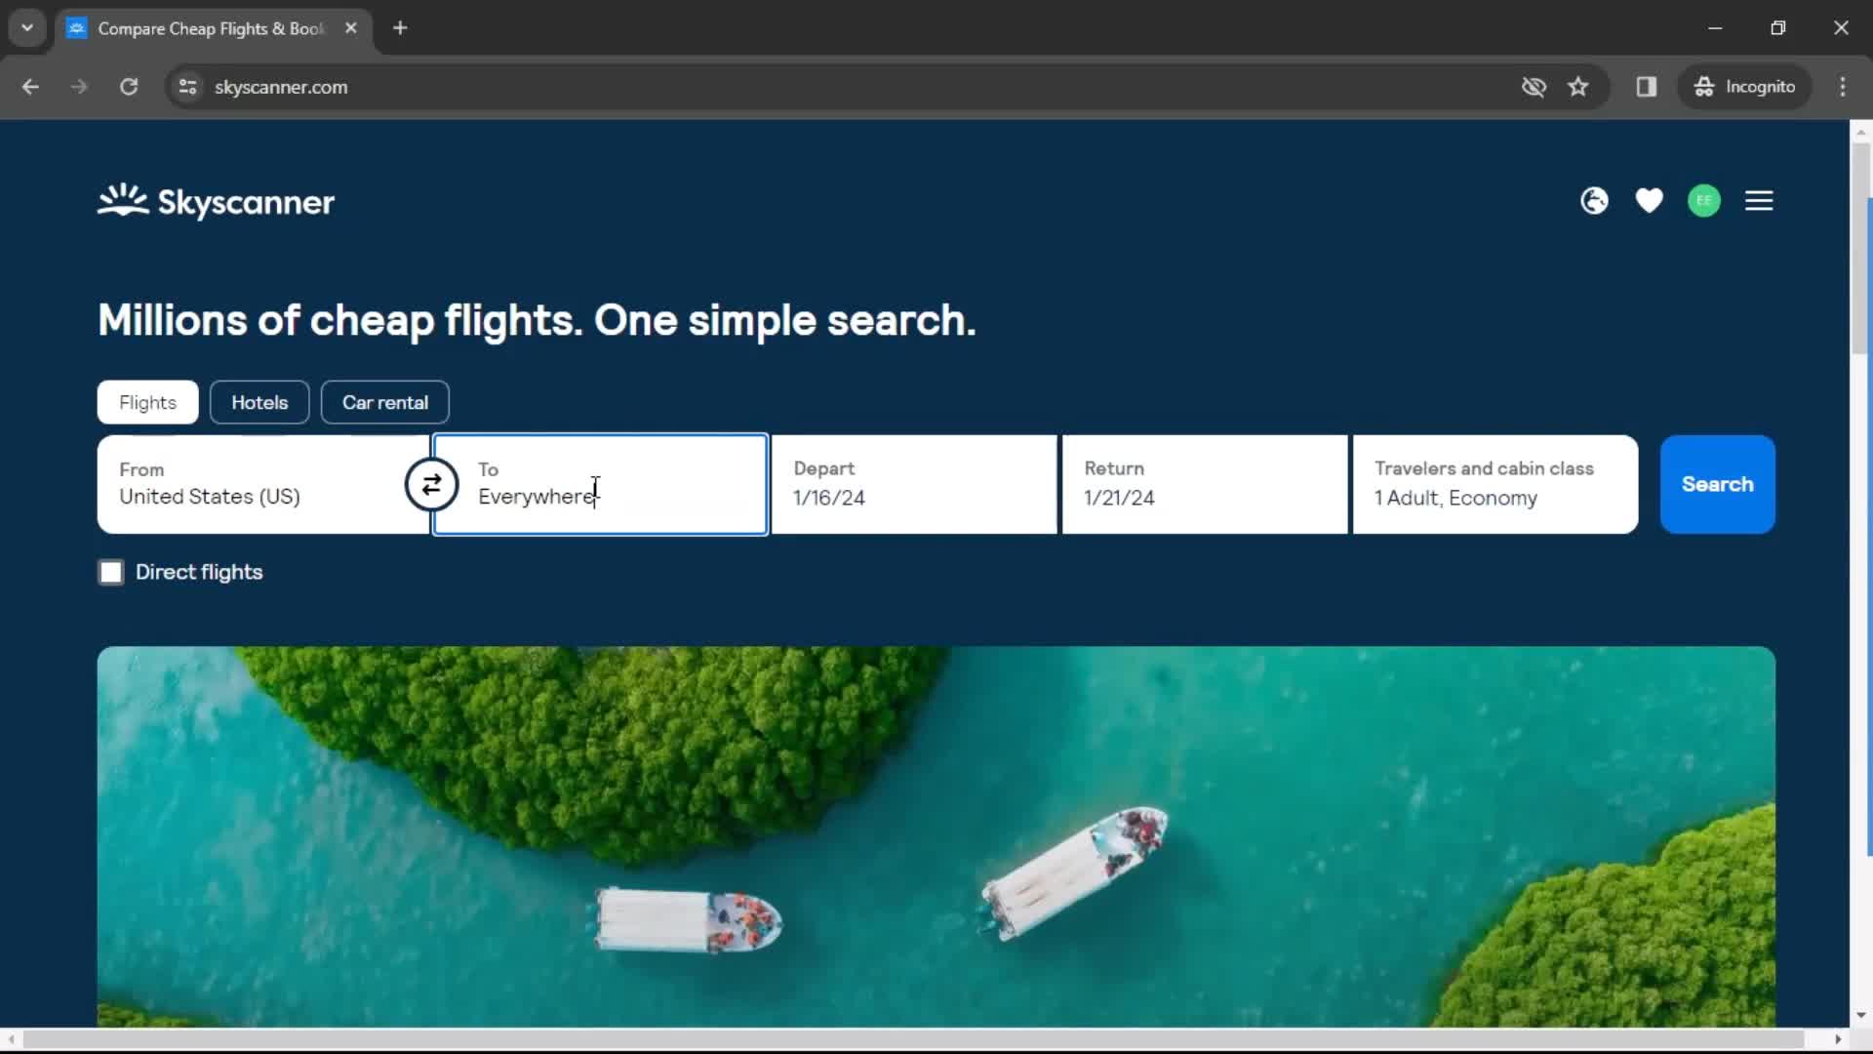Click the hamburger menu icon
The height and width of the screenshot is (1054, 1873).
pos(1759,201)
